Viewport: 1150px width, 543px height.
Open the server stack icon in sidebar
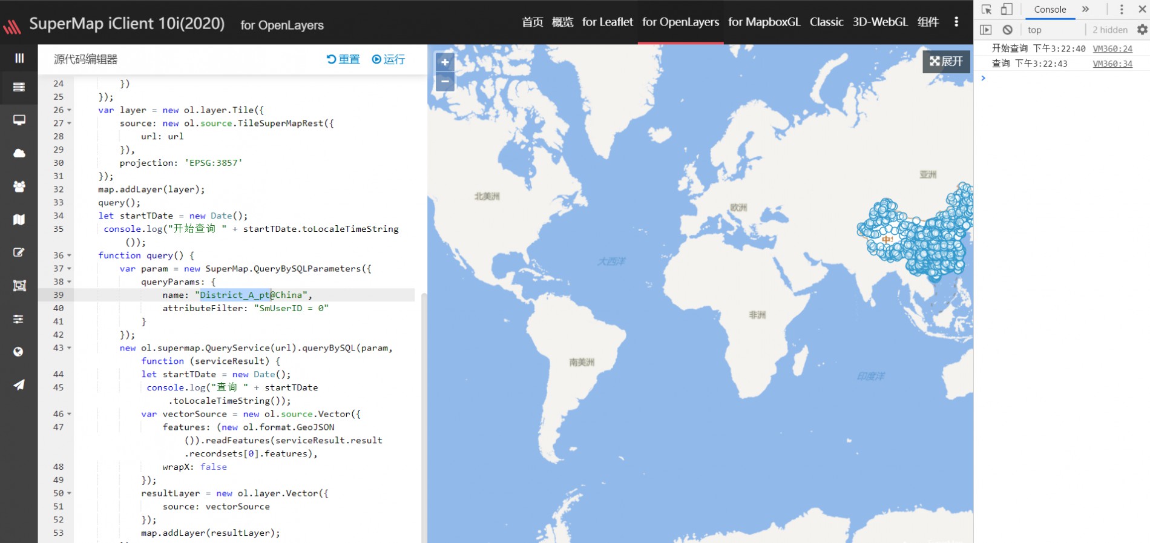pyautogui.click(x=19, y=87)
